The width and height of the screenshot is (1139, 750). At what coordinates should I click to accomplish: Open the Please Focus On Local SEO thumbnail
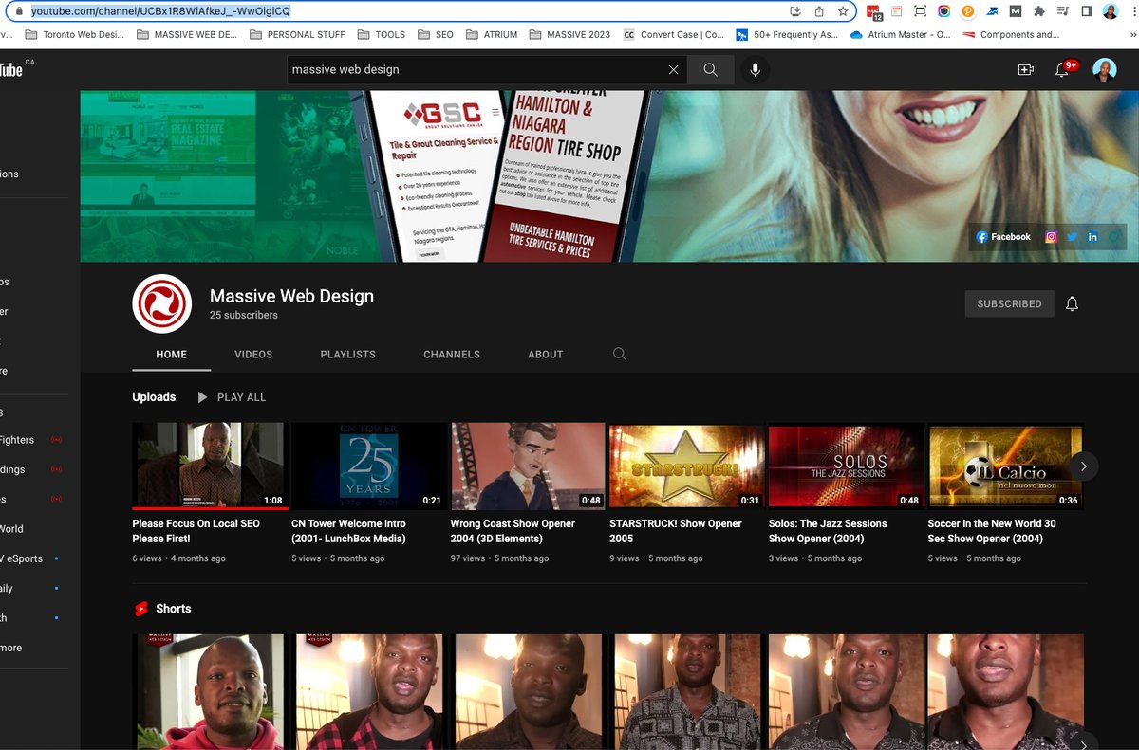click(x=210, y=466)
